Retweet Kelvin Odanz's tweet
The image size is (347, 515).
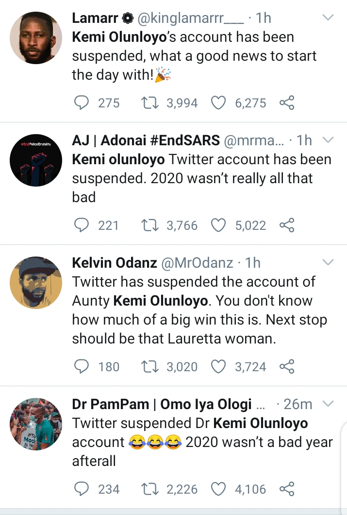click(x=148, y=366)
